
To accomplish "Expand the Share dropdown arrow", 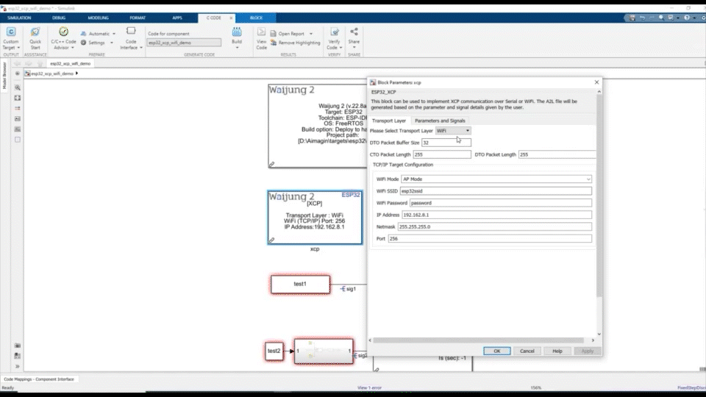I will 354,47.
